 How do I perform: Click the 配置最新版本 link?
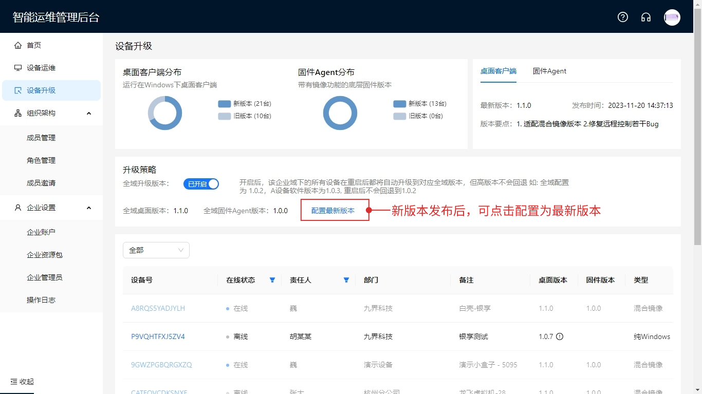coord(333,211)
